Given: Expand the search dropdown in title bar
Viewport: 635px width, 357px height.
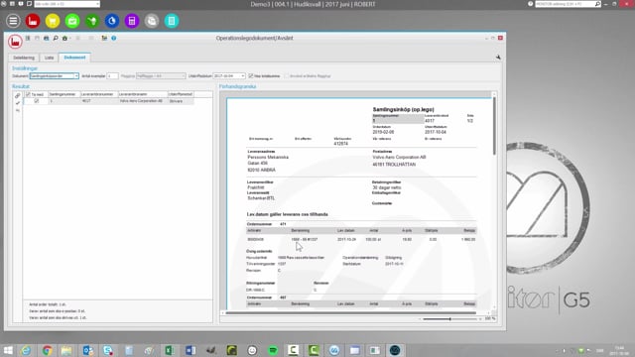Looking at the screenshot, I should click(x=97, y=4).
